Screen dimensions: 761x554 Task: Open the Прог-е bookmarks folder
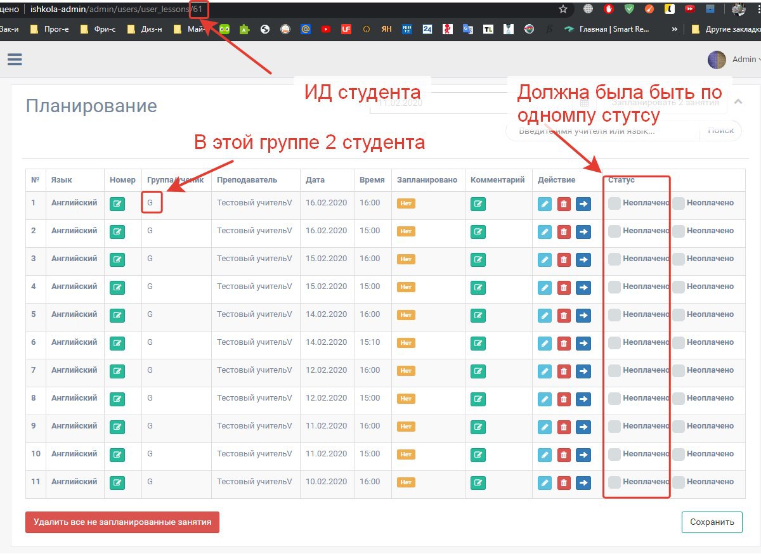[49, 29]
